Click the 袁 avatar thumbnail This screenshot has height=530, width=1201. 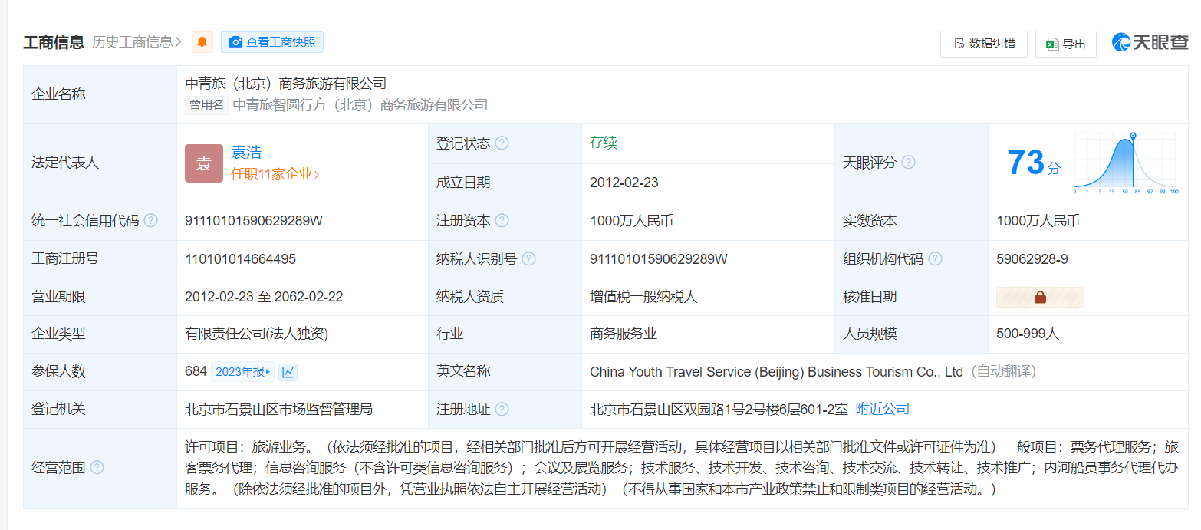coord(204,163)
